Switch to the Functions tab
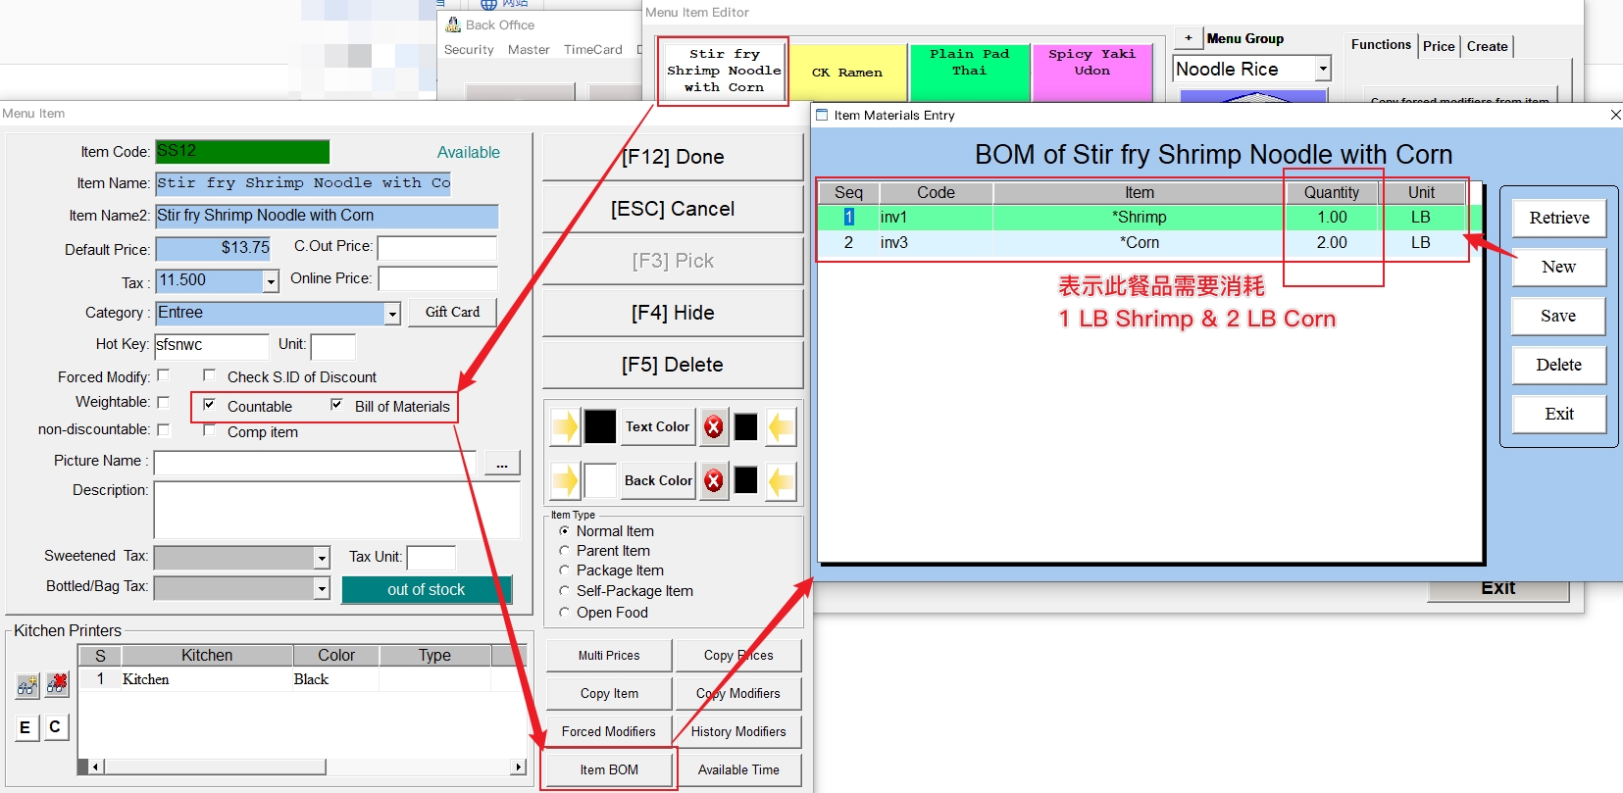Screen dimensions: 1623x793 [1381, 44]
